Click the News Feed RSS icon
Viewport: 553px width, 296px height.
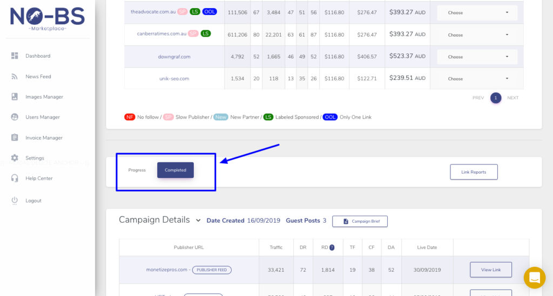click(x=15, y=77)
